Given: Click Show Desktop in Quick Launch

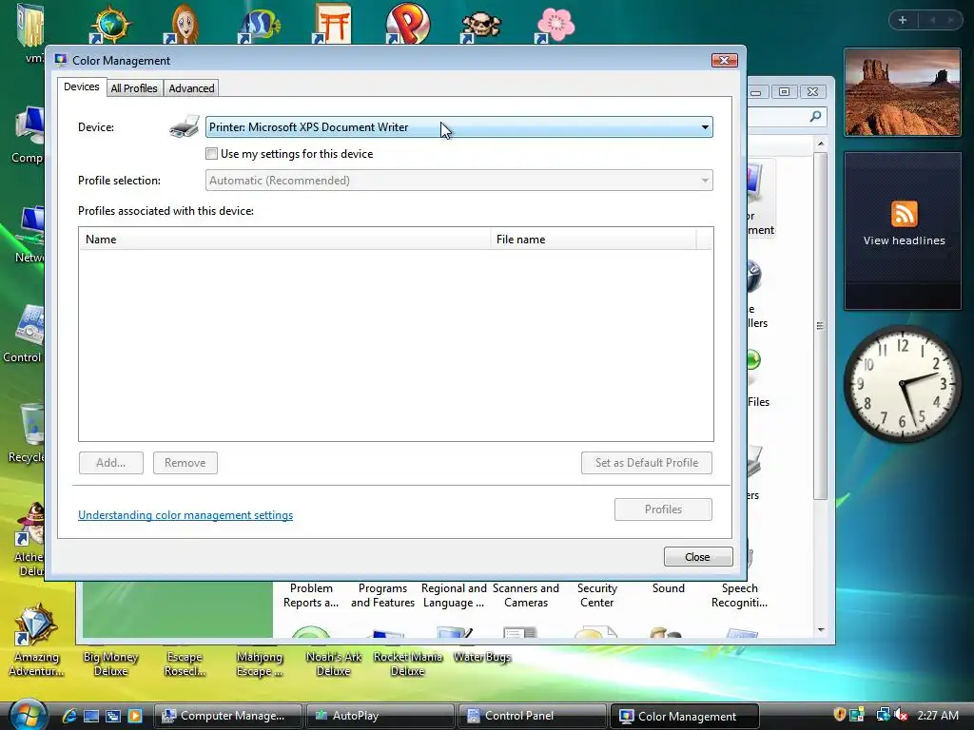Looking at the screenshot, I should [91, 716].
